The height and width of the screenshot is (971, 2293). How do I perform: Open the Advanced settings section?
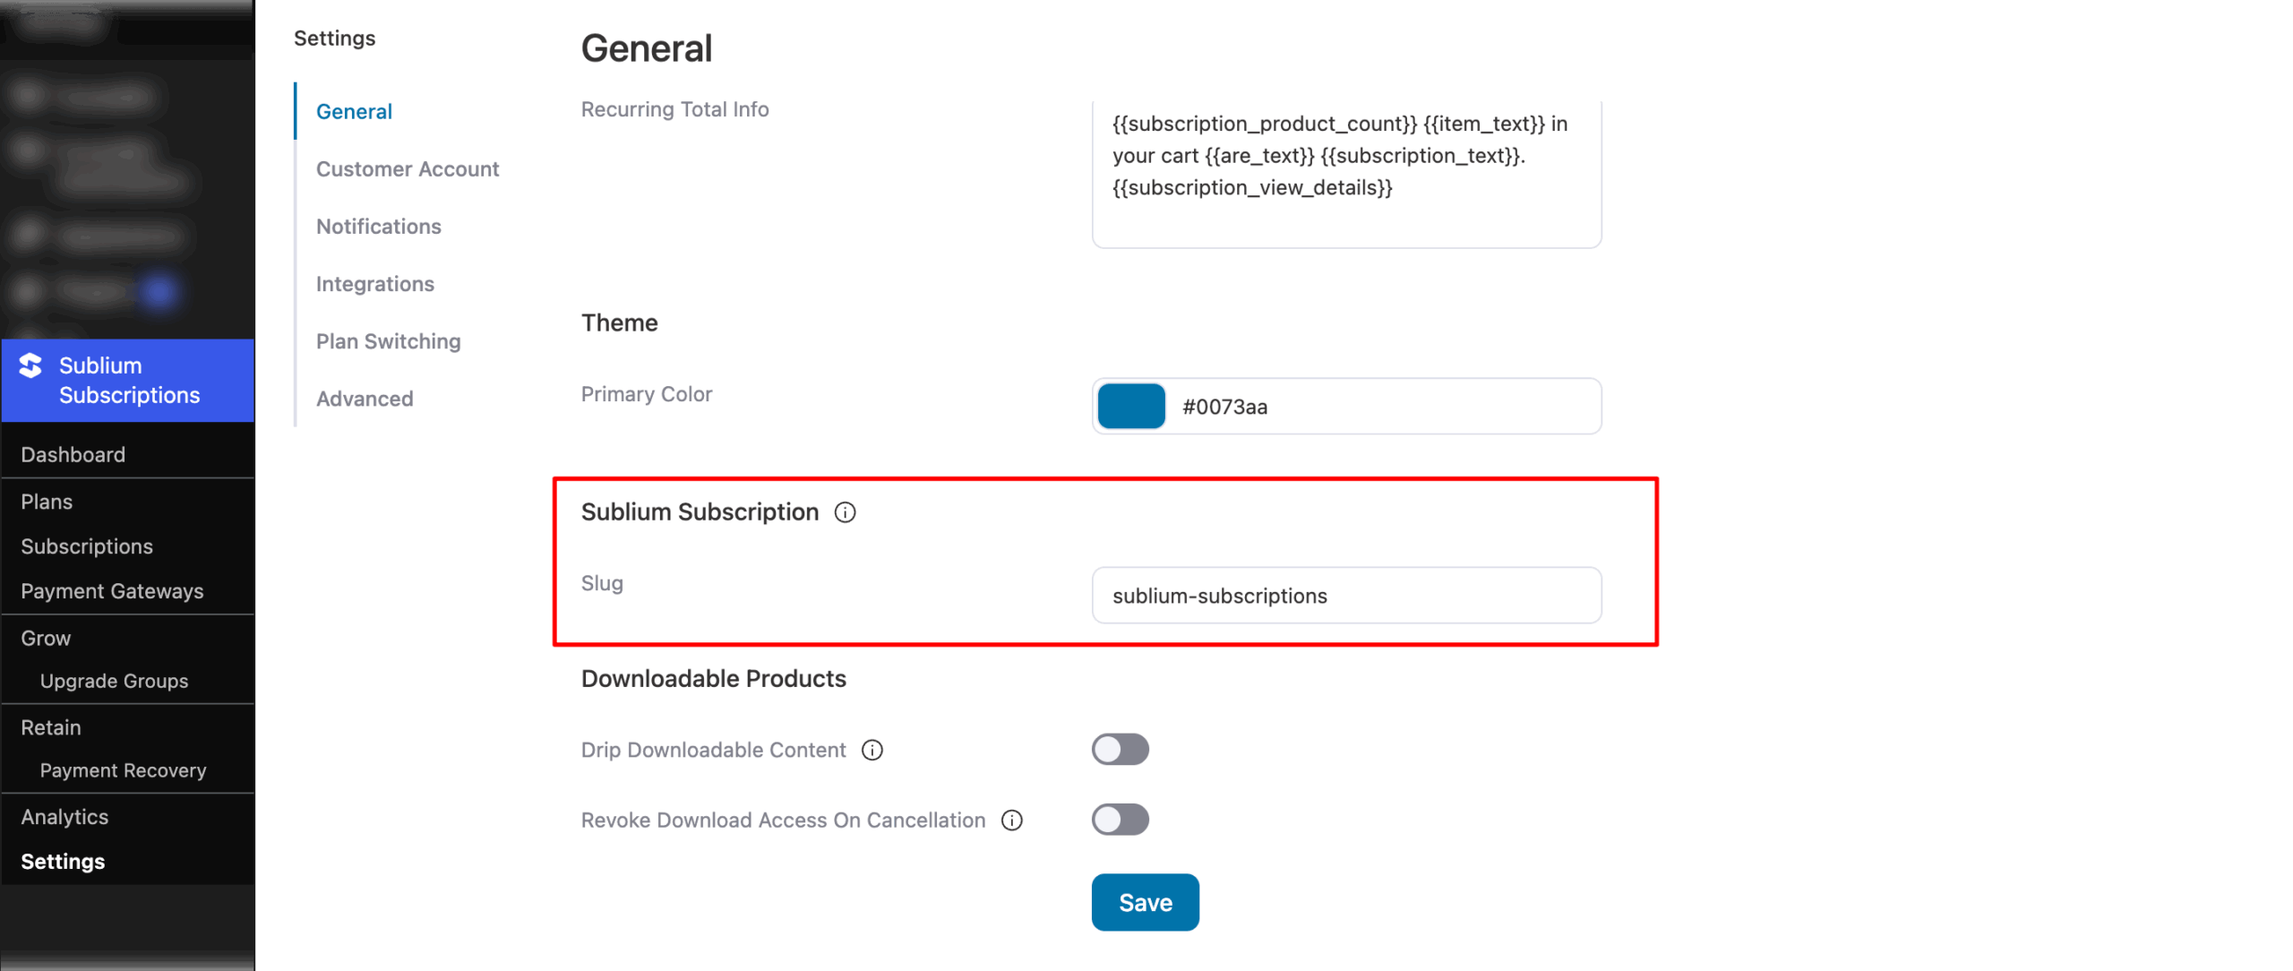coord(364,398)
